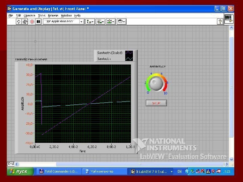The height and width of the screenshot is (182, 243).
Task: Open the Tools menu
Action: (x=42, y=16)
